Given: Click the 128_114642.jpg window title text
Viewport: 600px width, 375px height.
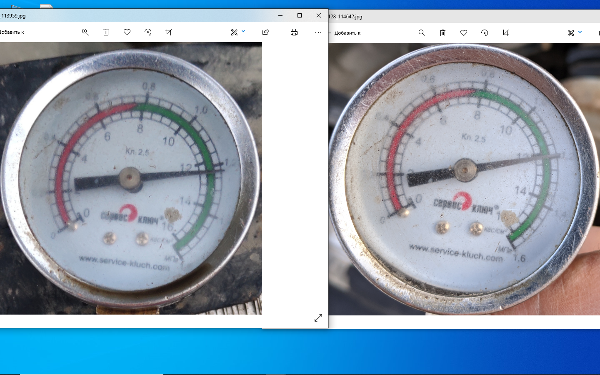Looking at the screenshot, I should [345, 17].
